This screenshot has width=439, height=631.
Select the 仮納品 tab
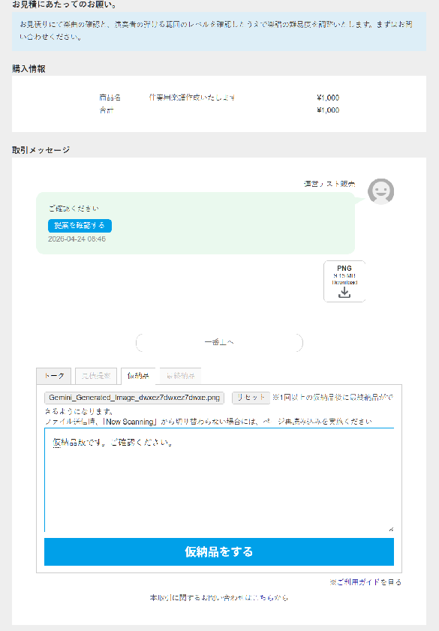138,376
